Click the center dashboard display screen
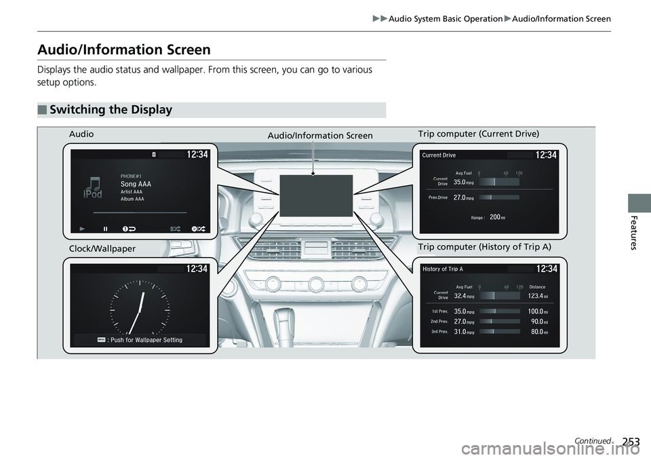Viewport: 651px width, 460px height. point(317,195)
